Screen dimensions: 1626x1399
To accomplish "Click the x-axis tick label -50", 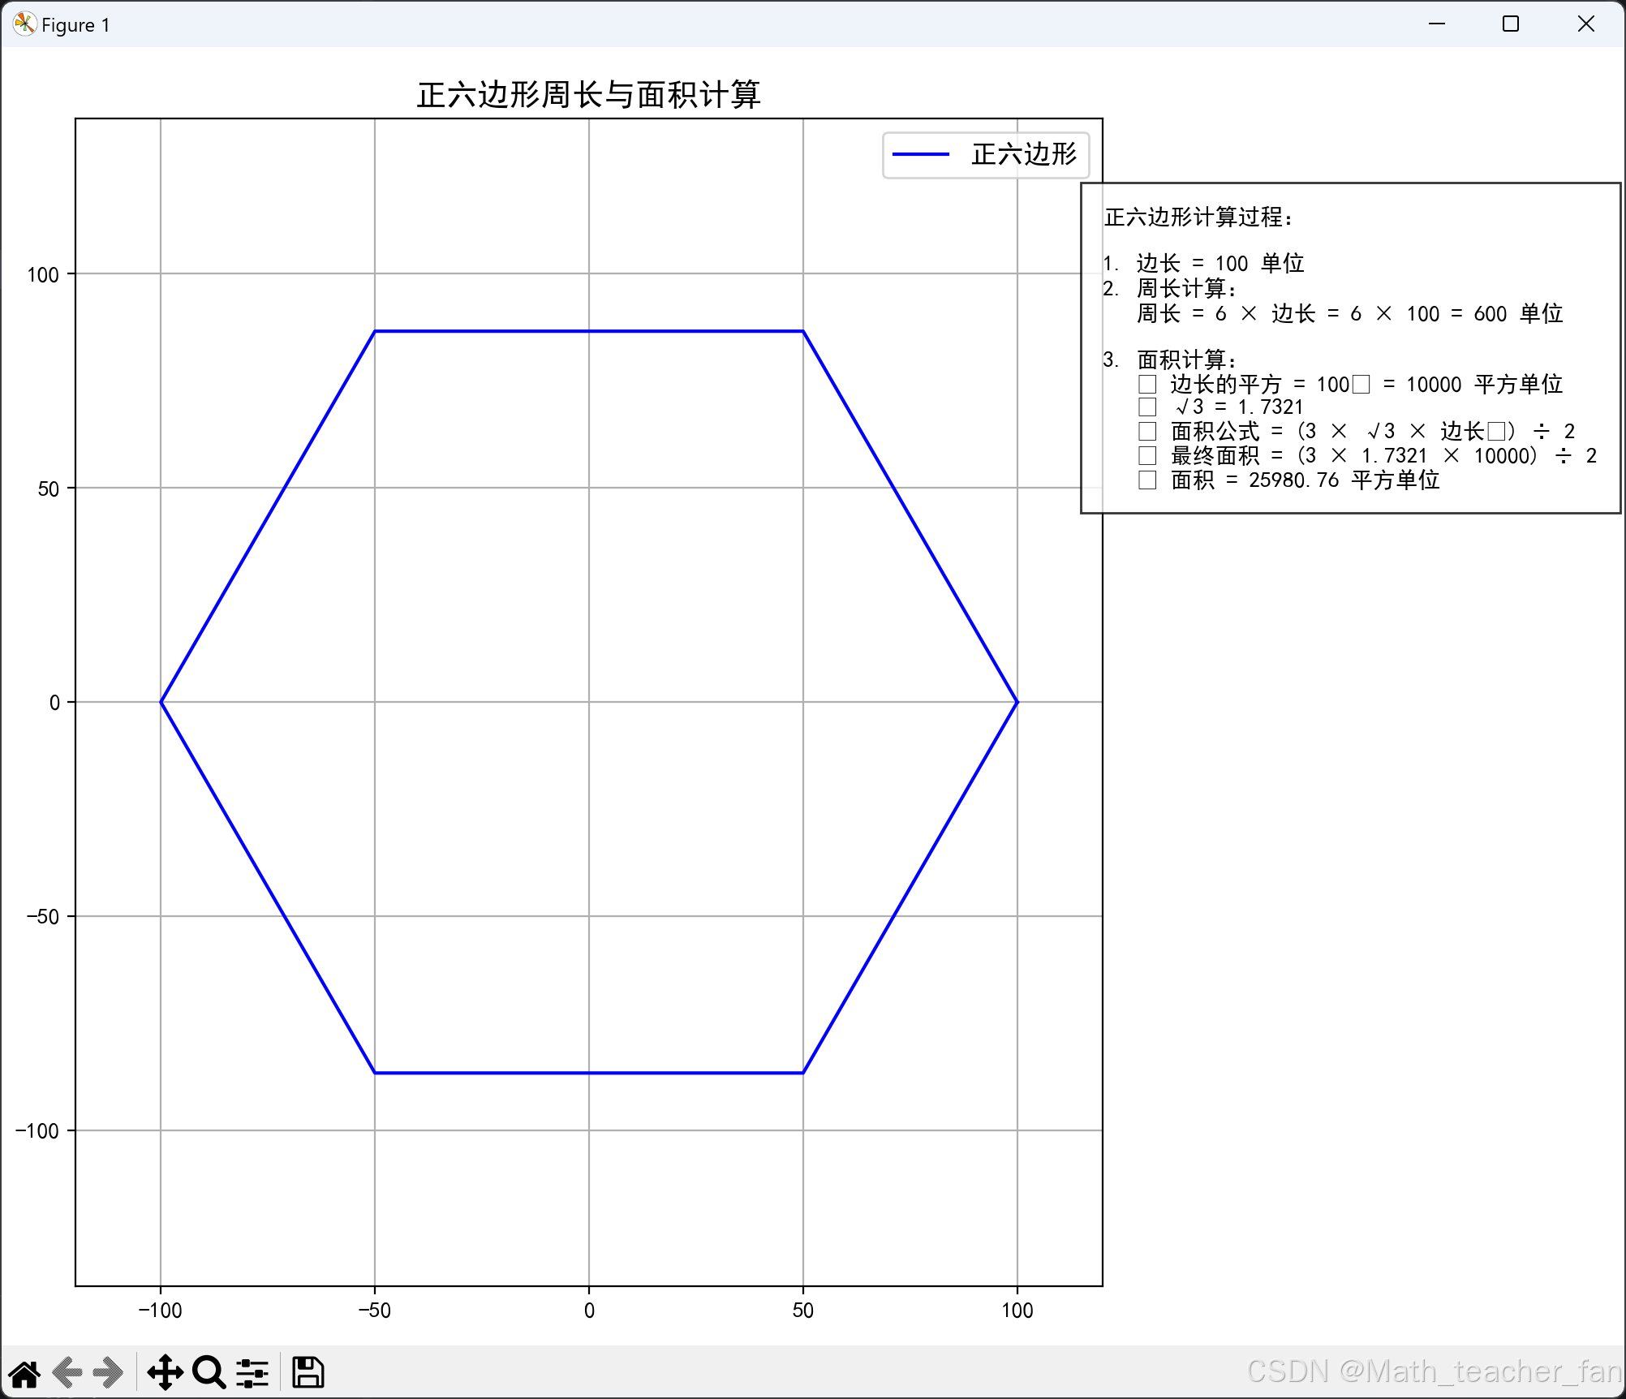I will coord(374,1311).
